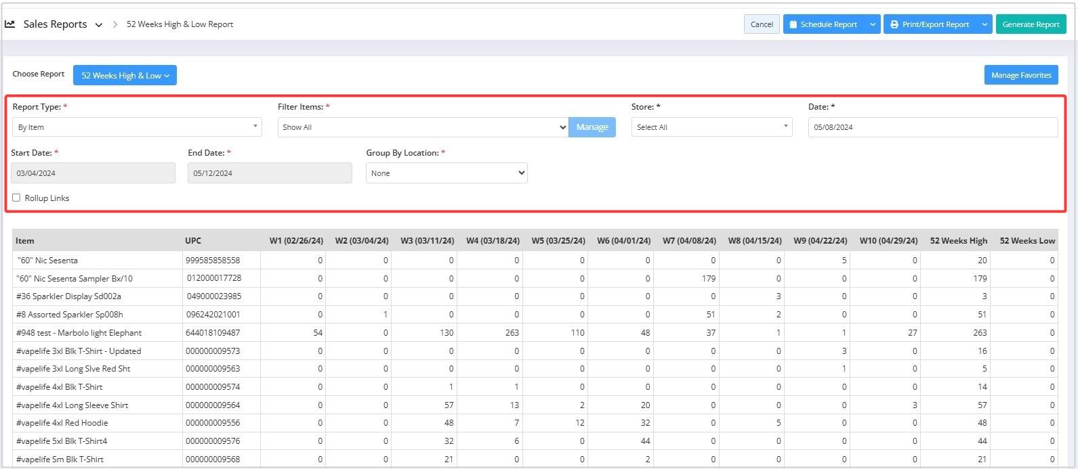This screenshot has width=1078, height=469.
Task: Click the Start Date field 03/04/2024
Action: pyautogui.click(x=93, y=173)
